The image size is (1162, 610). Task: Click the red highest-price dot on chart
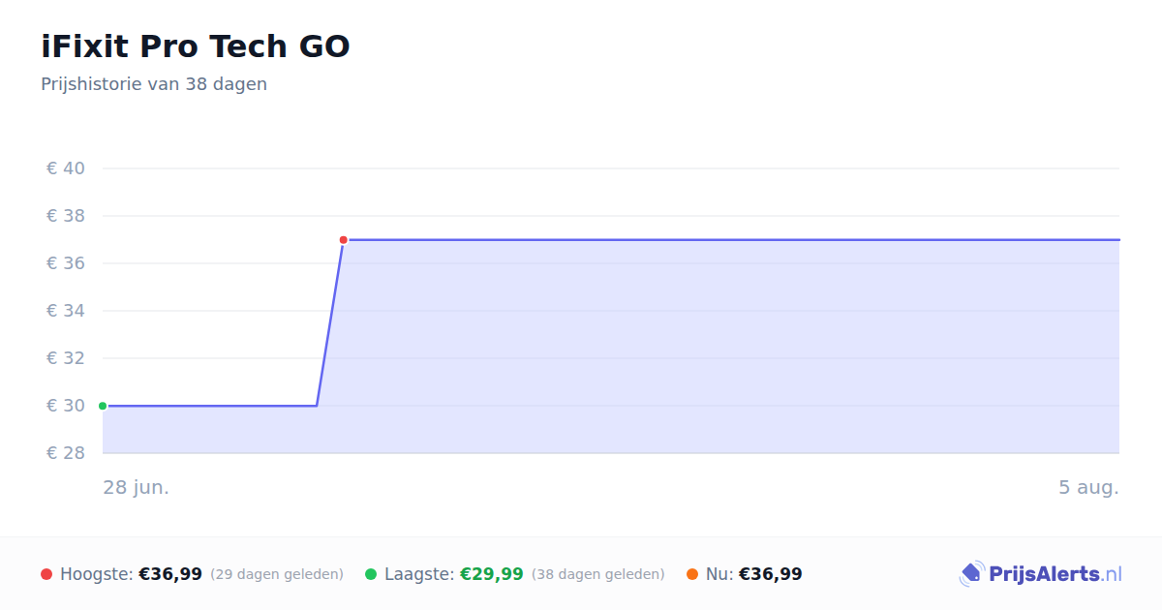click(343, 239)
